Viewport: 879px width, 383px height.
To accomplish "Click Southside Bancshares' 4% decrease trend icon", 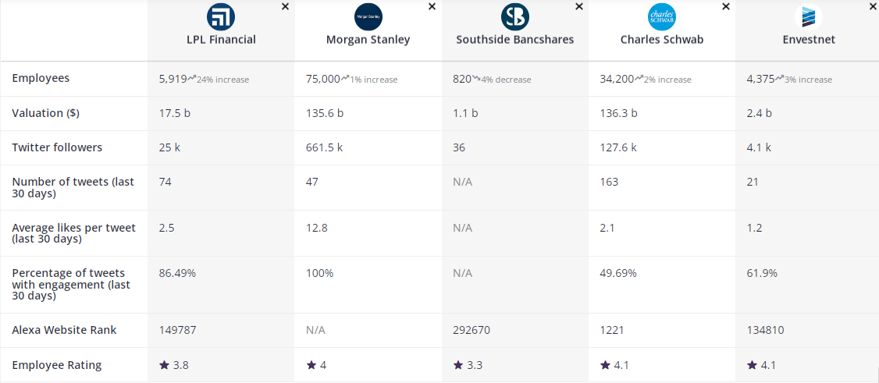I will 476,79.
